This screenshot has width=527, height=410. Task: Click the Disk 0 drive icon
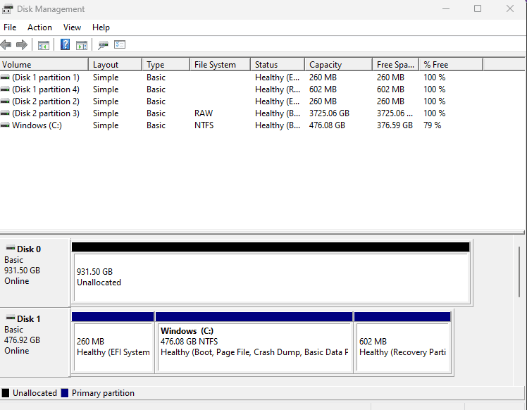[11, 249]
